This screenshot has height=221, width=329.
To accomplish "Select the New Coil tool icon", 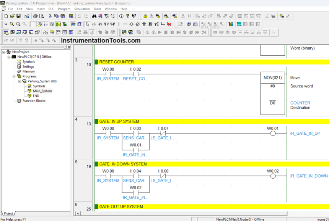I will click(x=132, y=24).
